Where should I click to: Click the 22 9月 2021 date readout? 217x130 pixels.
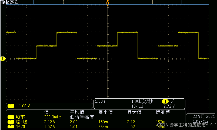coord(203,116)
